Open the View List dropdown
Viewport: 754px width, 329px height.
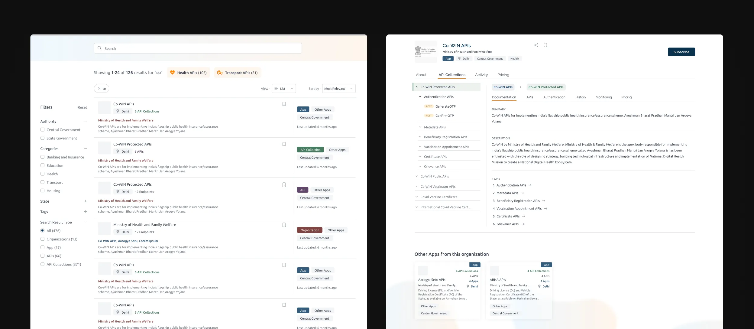tap(284, 89)
